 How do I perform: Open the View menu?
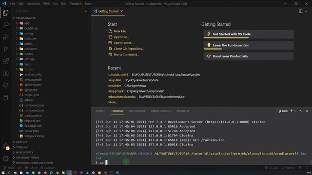click(46, 3)
